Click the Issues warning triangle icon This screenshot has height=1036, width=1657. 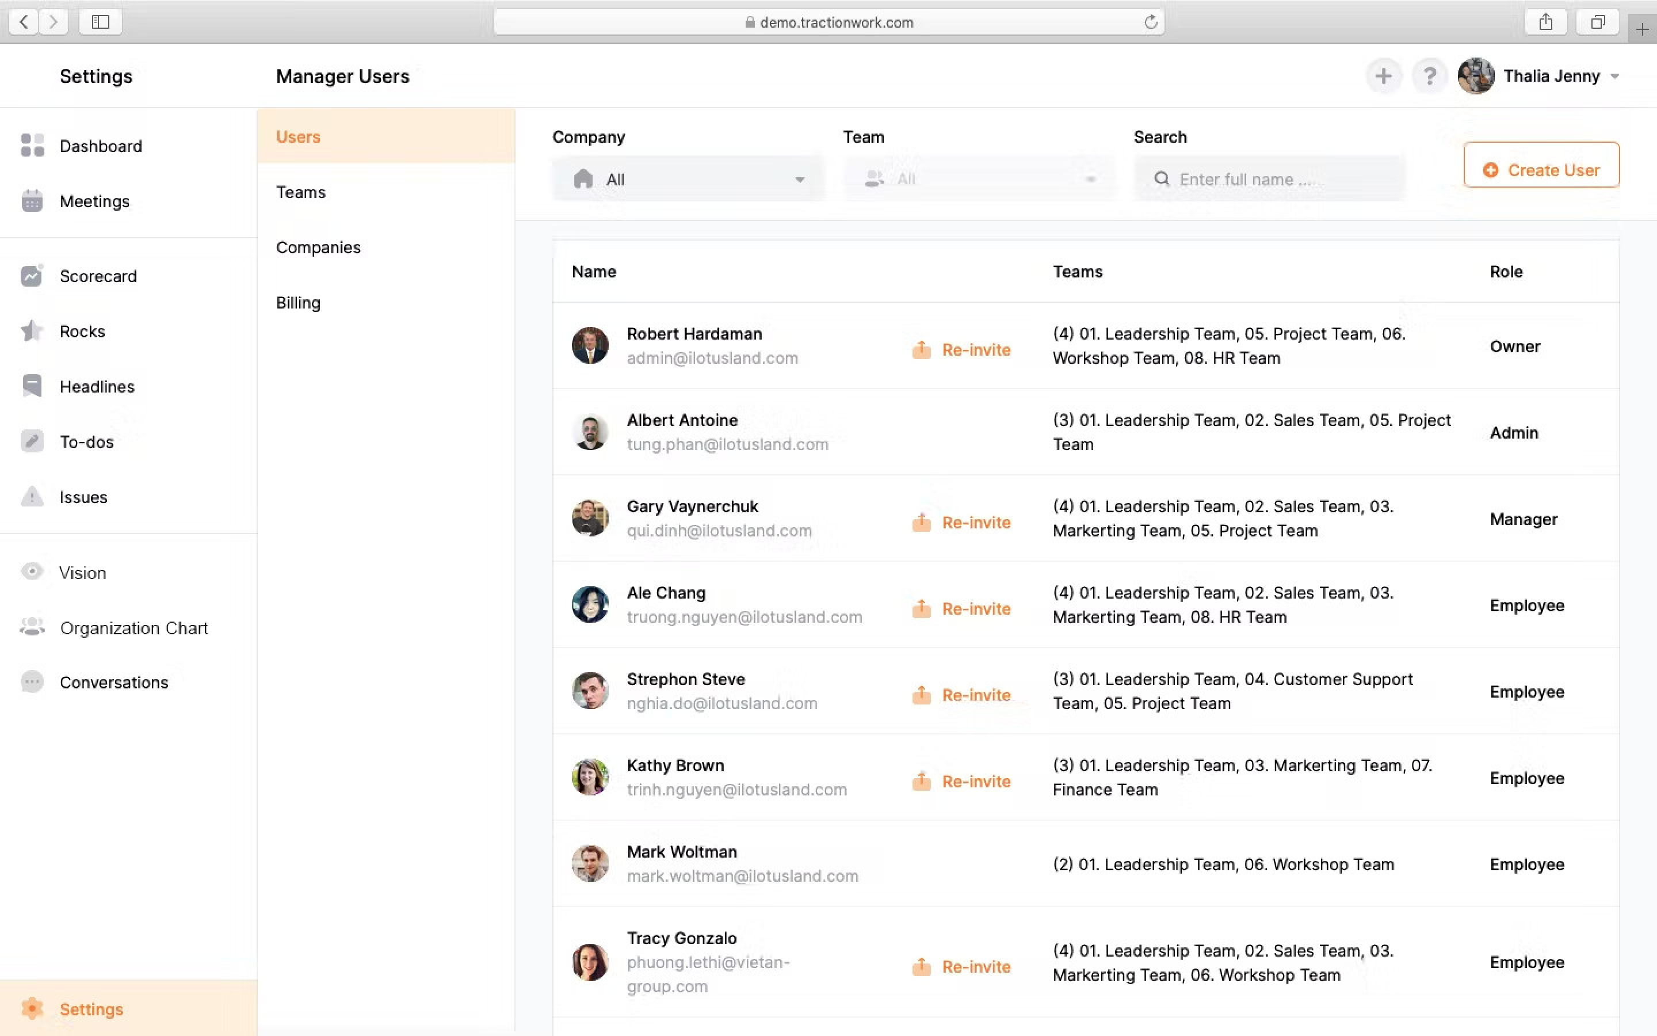tap(32, 496)
